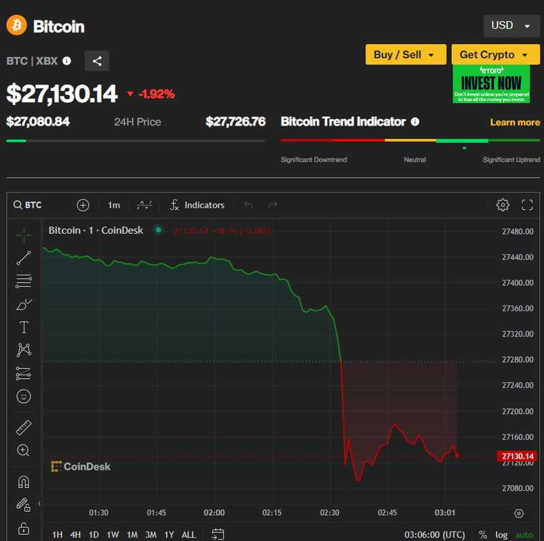The image size is (544, 541).
Task: Expand the Get Crypto dropdown
Action: (494, 55)
